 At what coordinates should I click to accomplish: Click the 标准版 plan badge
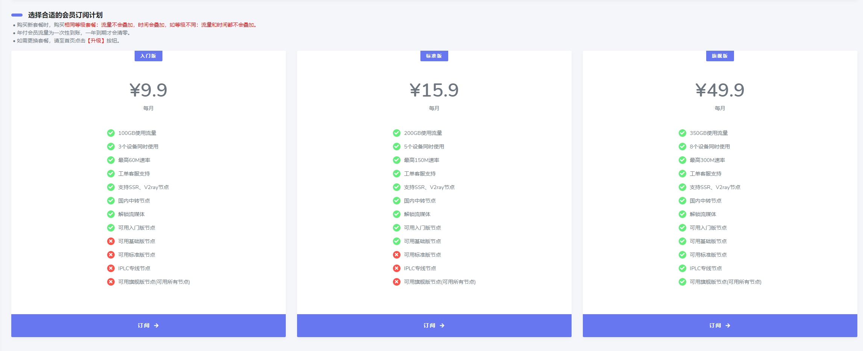click(x=434, y=56)
